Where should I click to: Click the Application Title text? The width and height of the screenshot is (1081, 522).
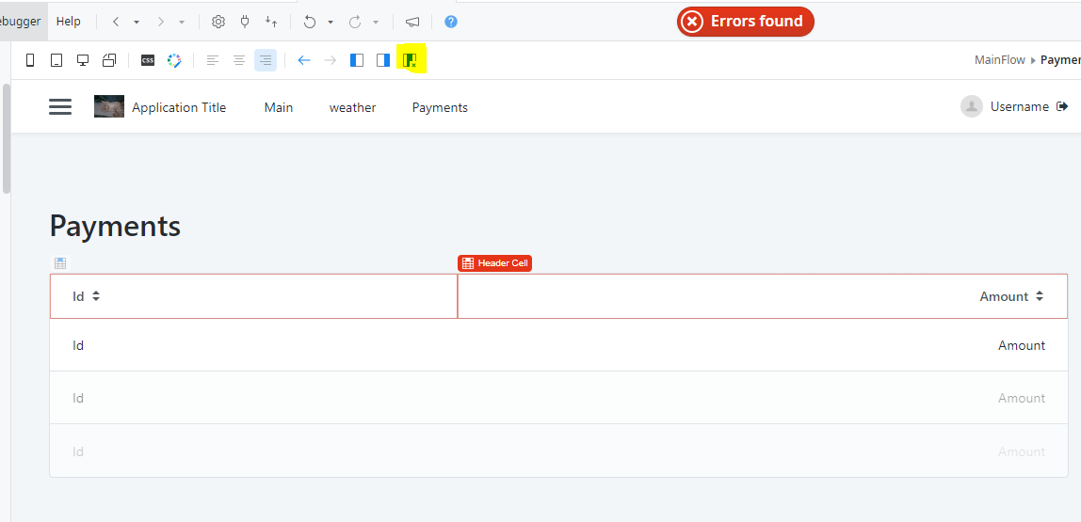click(179, 107)
